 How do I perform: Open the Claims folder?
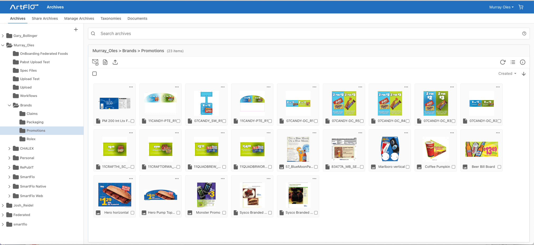32,114
